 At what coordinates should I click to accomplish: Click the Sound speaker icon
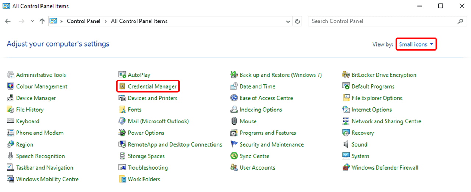(x=346, y=144)
